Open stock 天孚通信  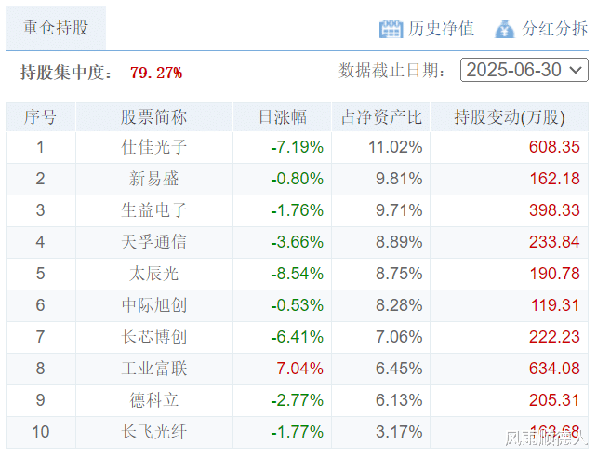pos(154,242)
